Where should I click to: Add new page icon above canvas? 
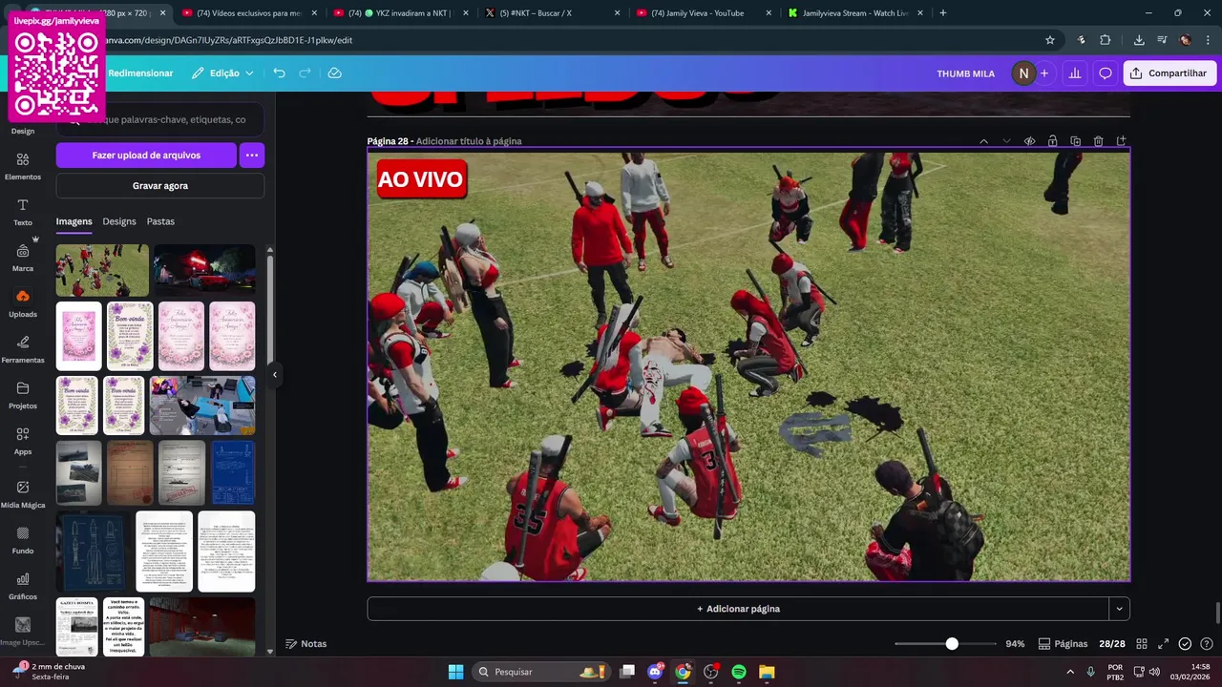coord(1121,141)
